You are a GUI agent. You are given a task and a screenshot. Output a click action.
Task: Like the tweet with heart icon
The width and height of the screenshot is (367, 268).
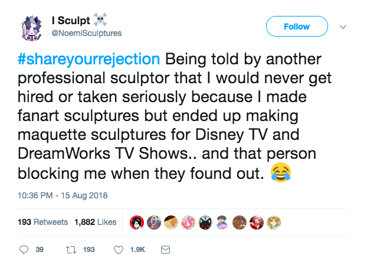[117, 250]
